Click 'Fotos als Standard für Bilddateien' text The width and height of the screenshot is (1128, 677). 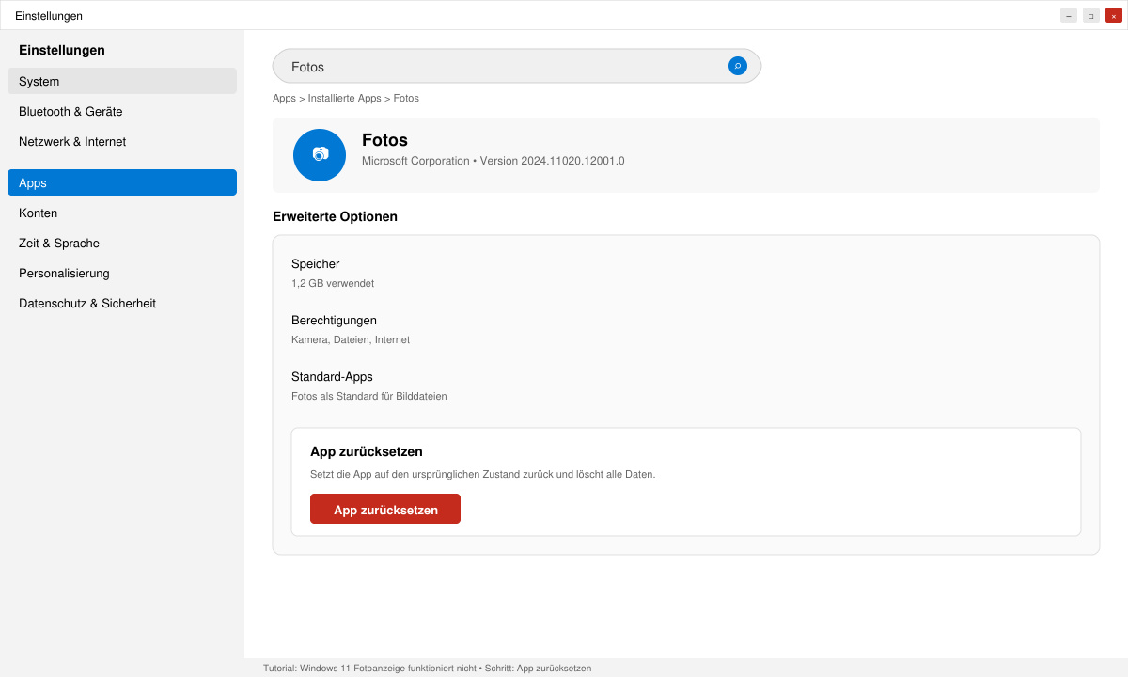369,396
